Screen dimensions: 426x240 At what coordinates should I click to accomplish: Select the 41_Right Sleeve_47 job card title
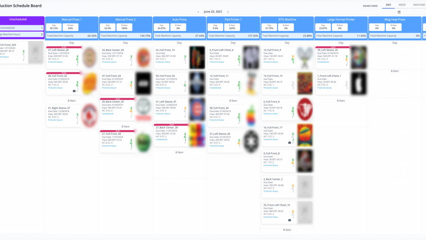pos(59,108)
